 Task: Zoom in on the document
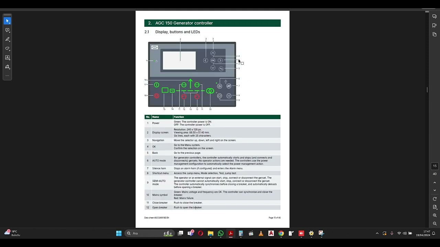pos(434,215)
